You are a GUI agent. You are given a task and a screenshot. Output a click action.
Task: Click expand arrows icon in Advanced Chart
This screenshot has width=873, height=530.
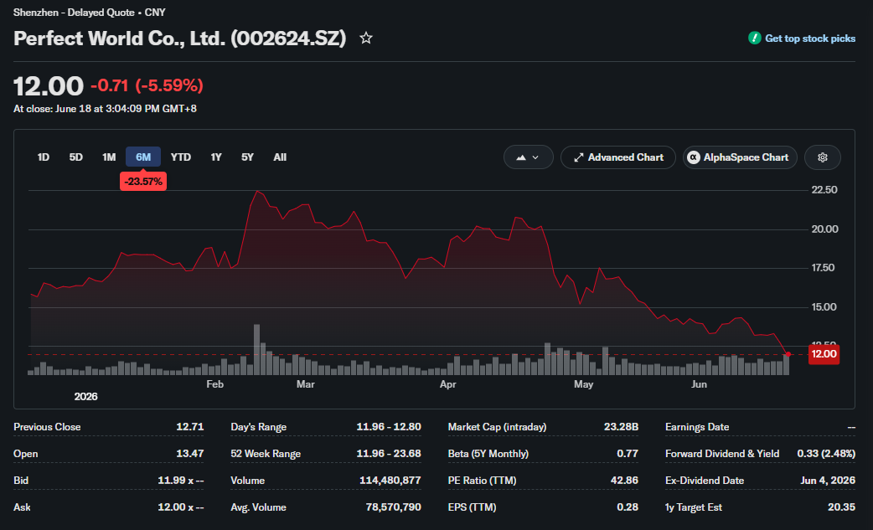click(578, 157)
